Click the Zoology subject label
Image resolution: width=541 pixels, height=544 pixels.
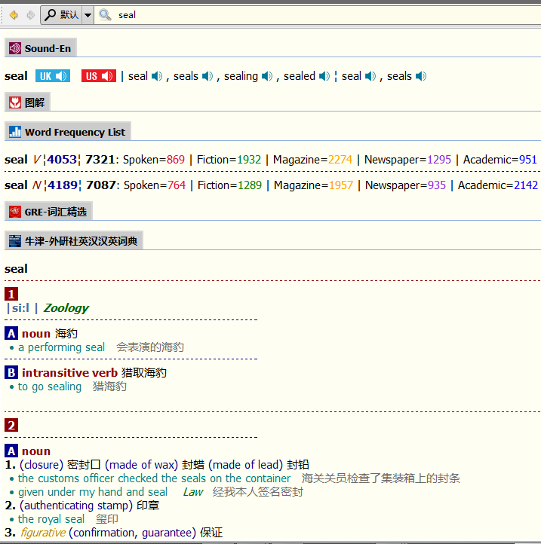(x=66, y=308)
